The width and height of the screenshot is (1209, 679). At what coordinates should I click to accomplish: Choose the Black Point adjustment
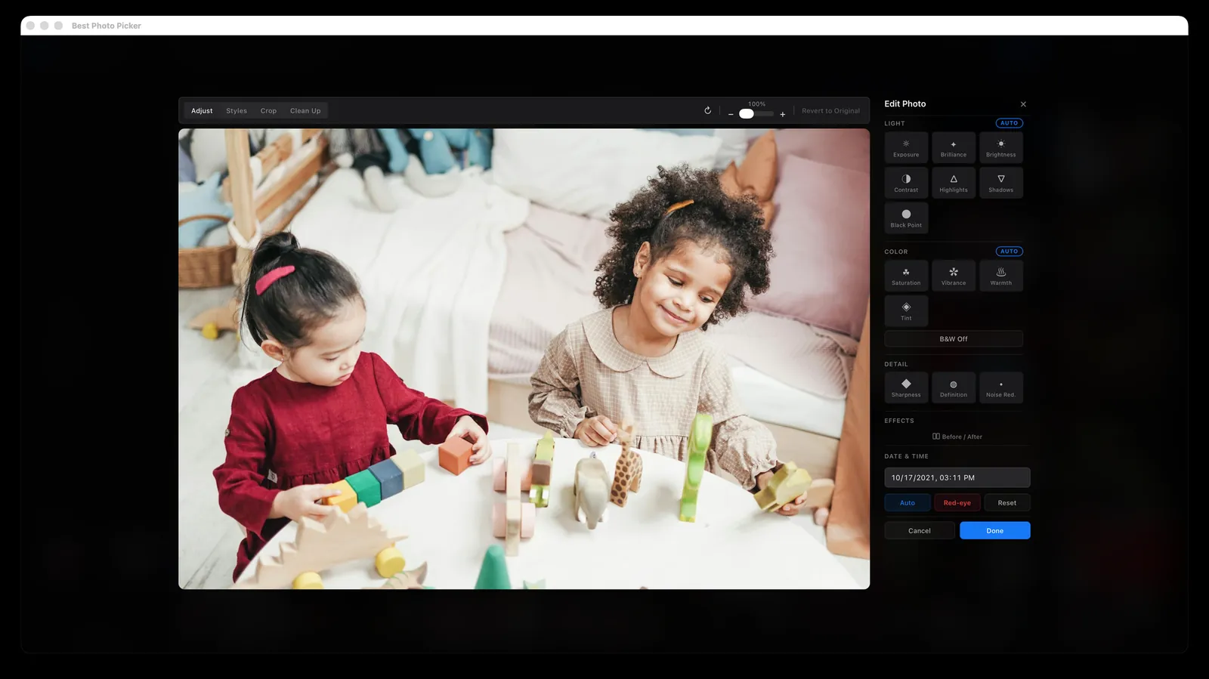pyautogui.click(x=906, y=218)
